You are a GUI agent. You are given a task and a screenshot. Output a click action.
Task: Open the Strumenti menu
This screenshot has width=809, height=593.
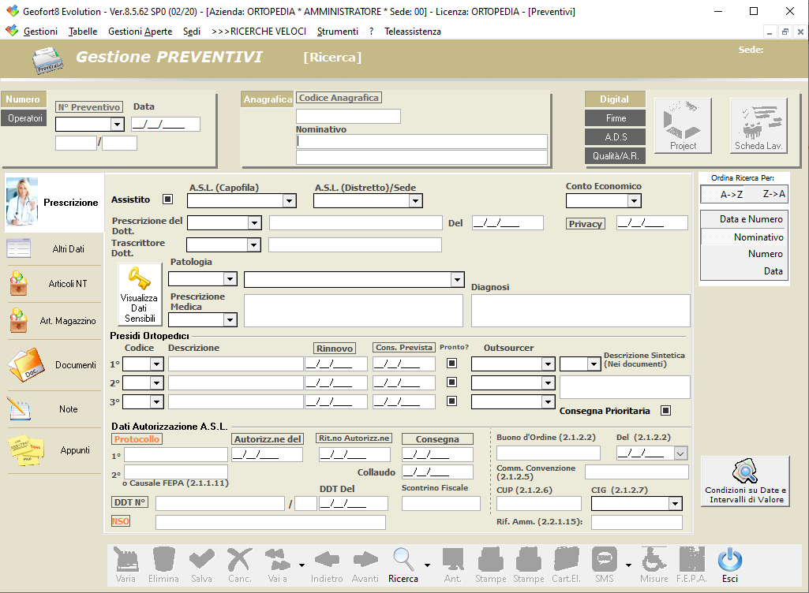coord(337,32)
